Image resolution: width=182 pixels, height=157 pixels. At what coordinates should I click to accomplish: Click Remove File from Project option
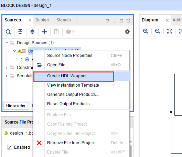pyautogui.click(x=72, y=143)
